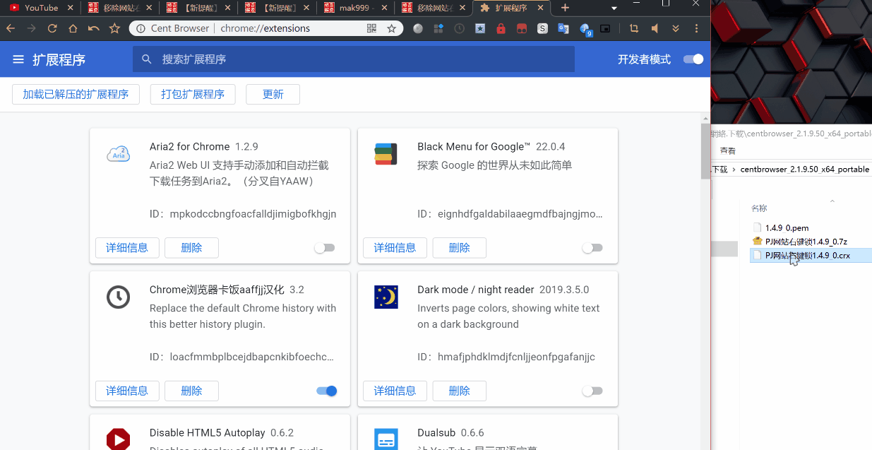
Task: Open the home page via house icon
Action: 73,29
